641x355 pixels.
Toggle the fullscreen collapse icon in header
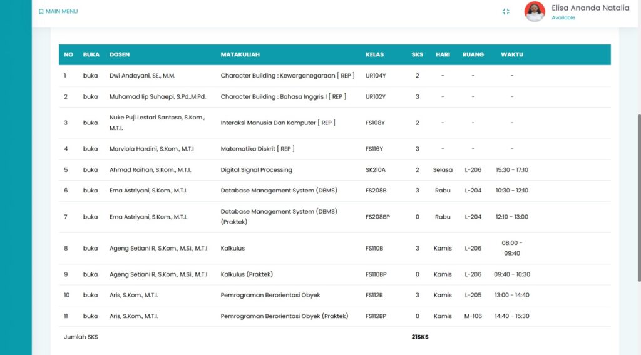click(506, 12)
